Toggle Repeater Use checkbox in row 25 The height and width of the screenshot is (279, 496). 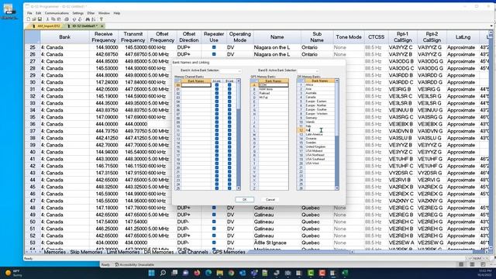click(214, 47)
